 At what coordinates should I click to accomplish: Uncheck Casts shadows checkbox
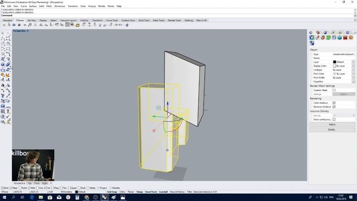[x=334, y=103]
